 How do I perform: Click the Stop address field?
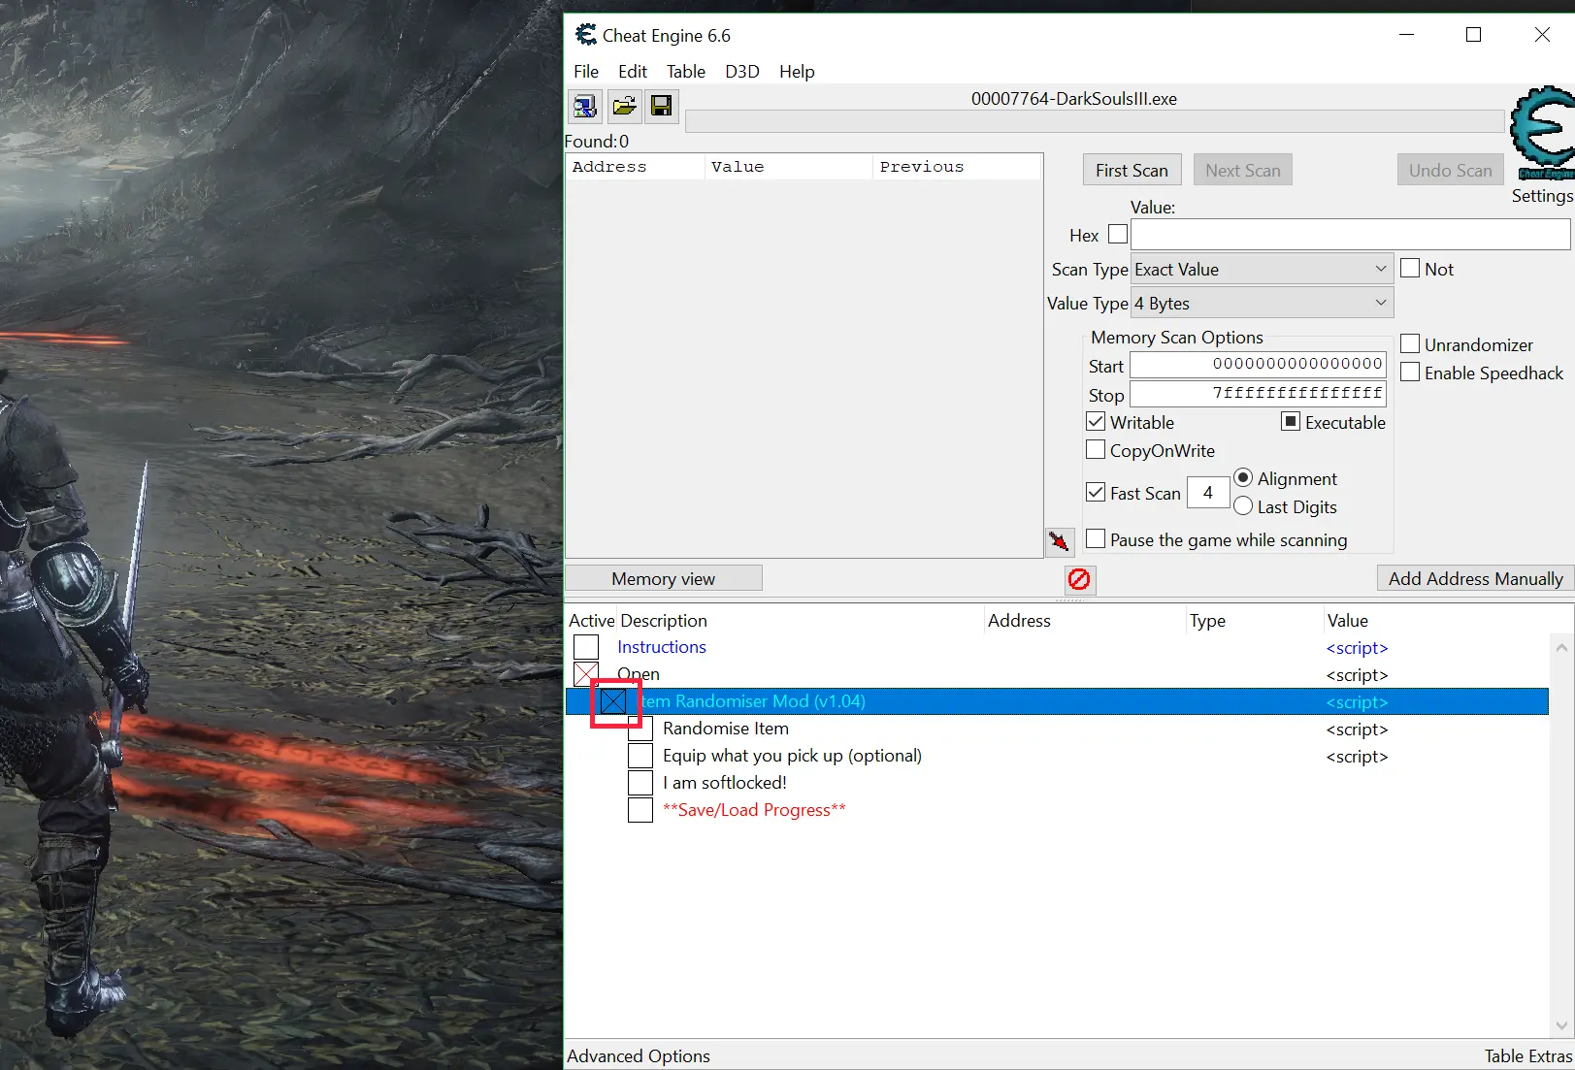(x=1259, y=394)
